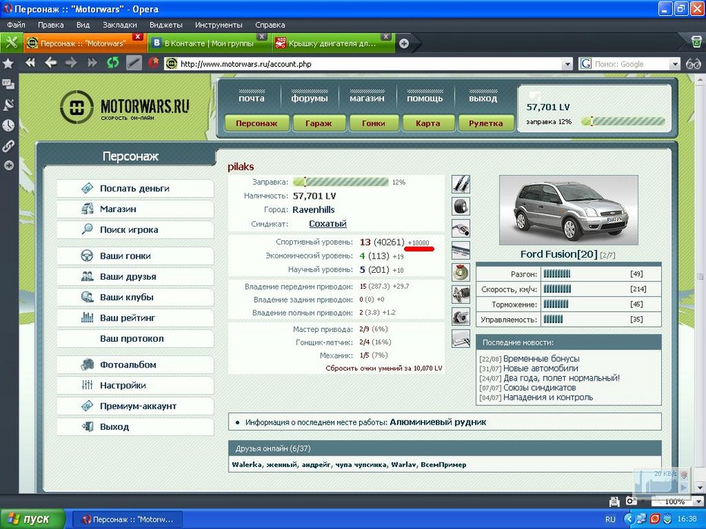Screen dimensions: 706x529
Task: Open the Сохатый syndicate link
Action: pos(328,224)
